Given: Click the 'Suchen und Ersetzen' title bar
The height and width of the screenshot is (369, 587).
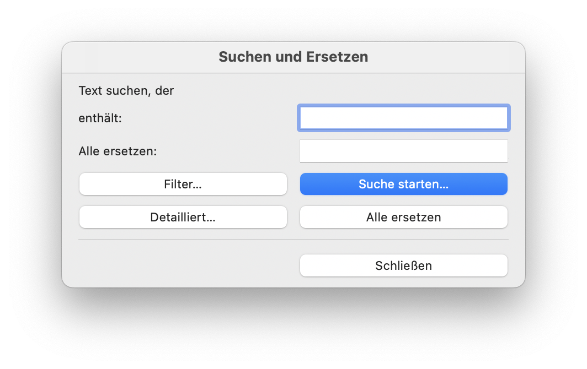Looking at the screenshot, I should 293,57.
